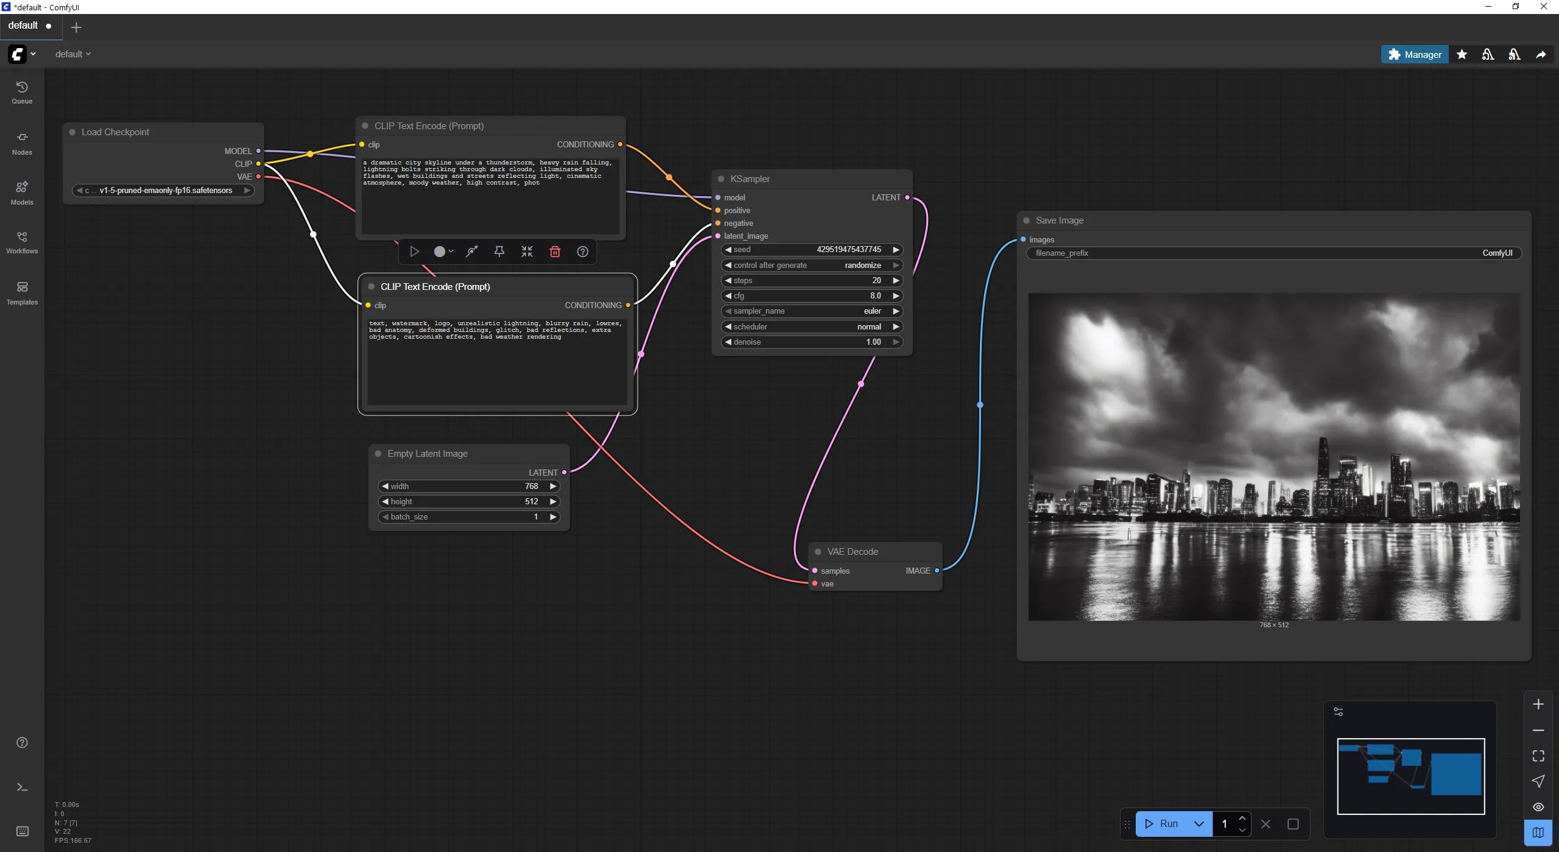
Task: Open the Queue history panel
Action: point(22,92)
